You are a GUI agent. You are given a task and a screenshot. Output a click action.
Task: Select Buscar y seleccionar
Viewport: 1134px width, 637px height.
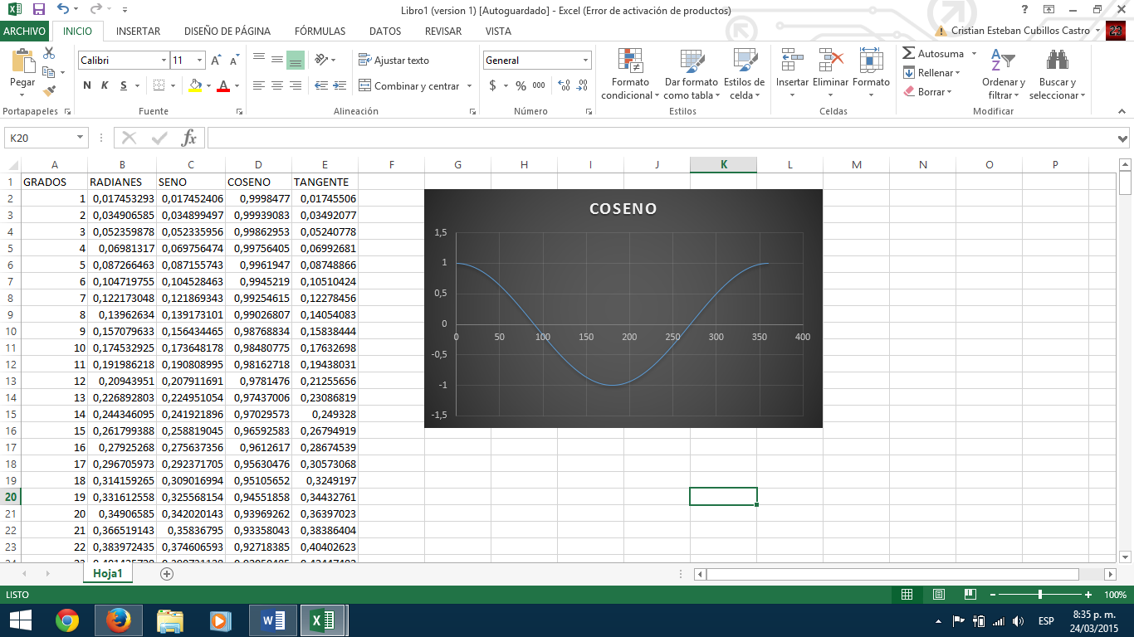[x=1056, y=75]
